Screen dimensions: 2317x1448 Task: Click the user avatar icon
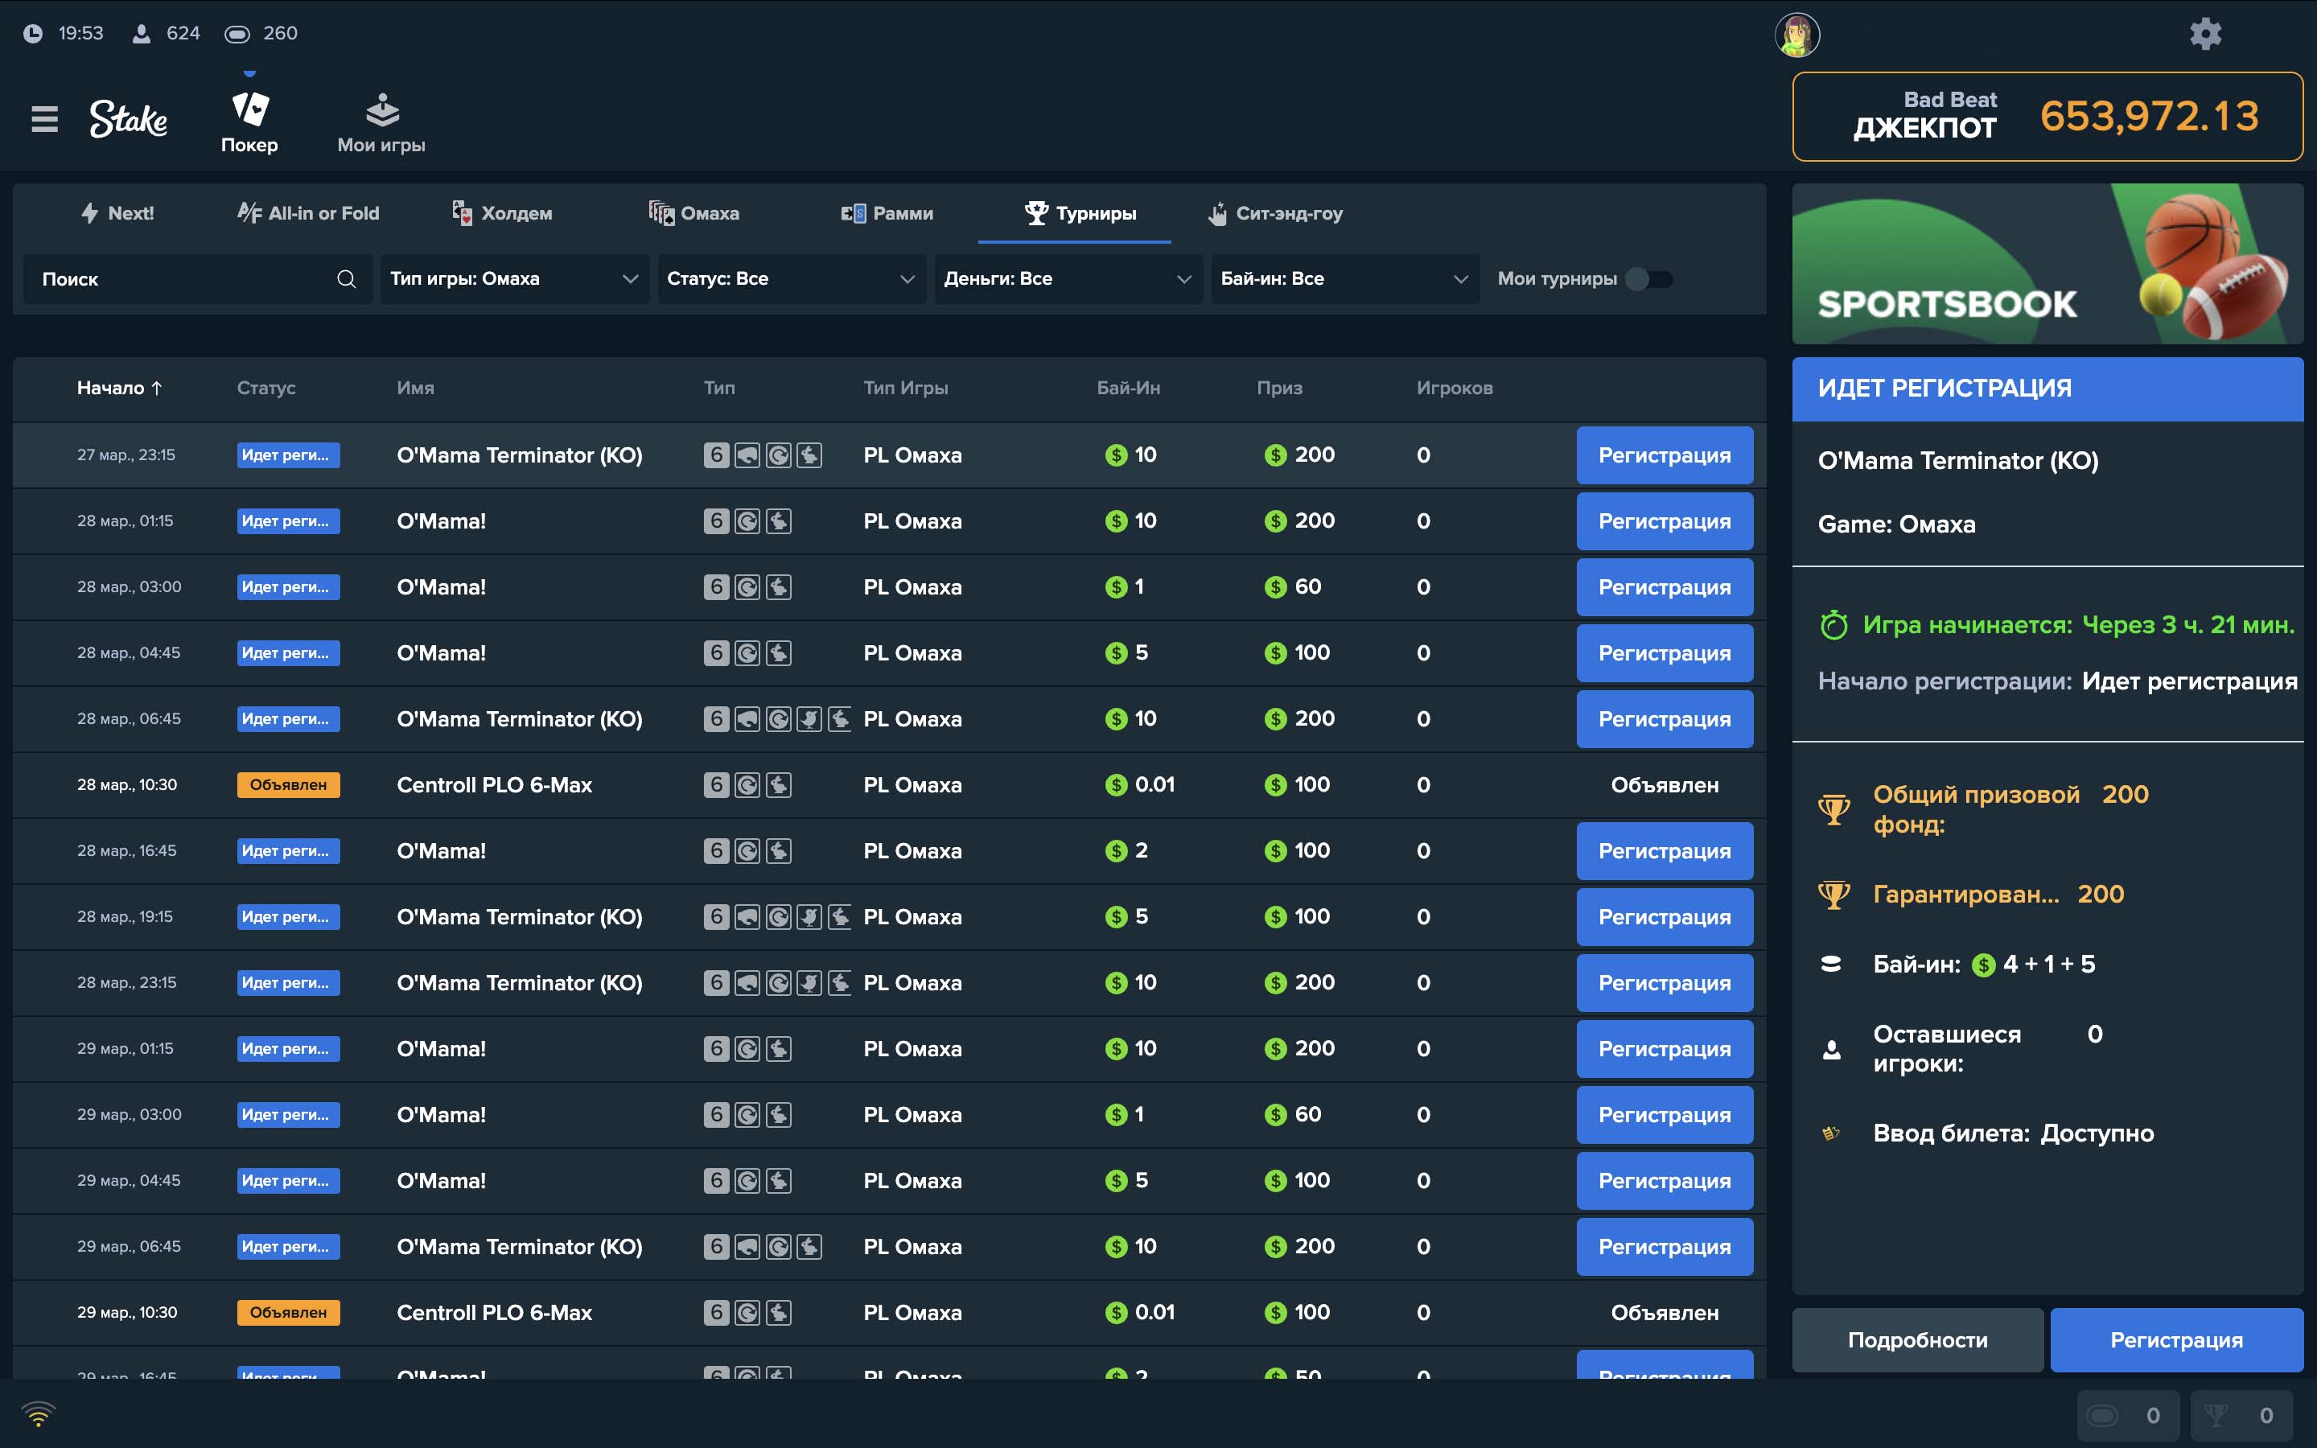[1796, 35]
